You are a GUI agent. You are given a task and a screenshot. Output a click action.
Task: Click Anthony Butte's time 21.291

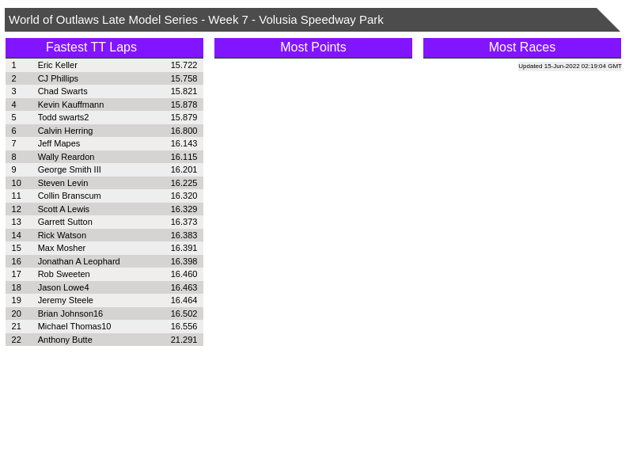tap(184, 340)
